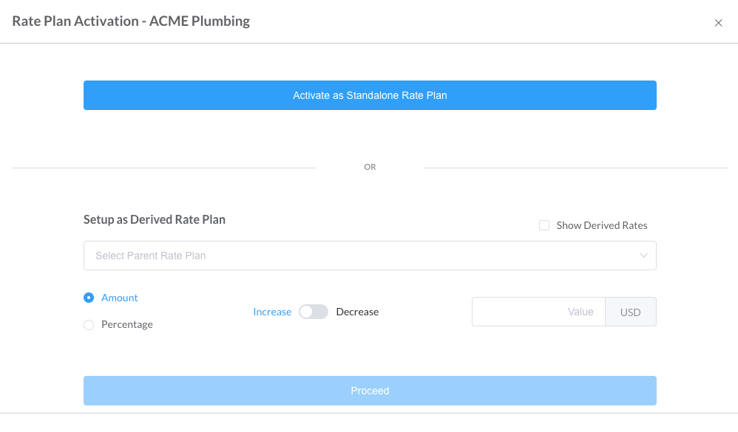The height and width of the screenshot is (432, 738).
Task: Expand the parent rate plan list via chevron
Action: 643,255
